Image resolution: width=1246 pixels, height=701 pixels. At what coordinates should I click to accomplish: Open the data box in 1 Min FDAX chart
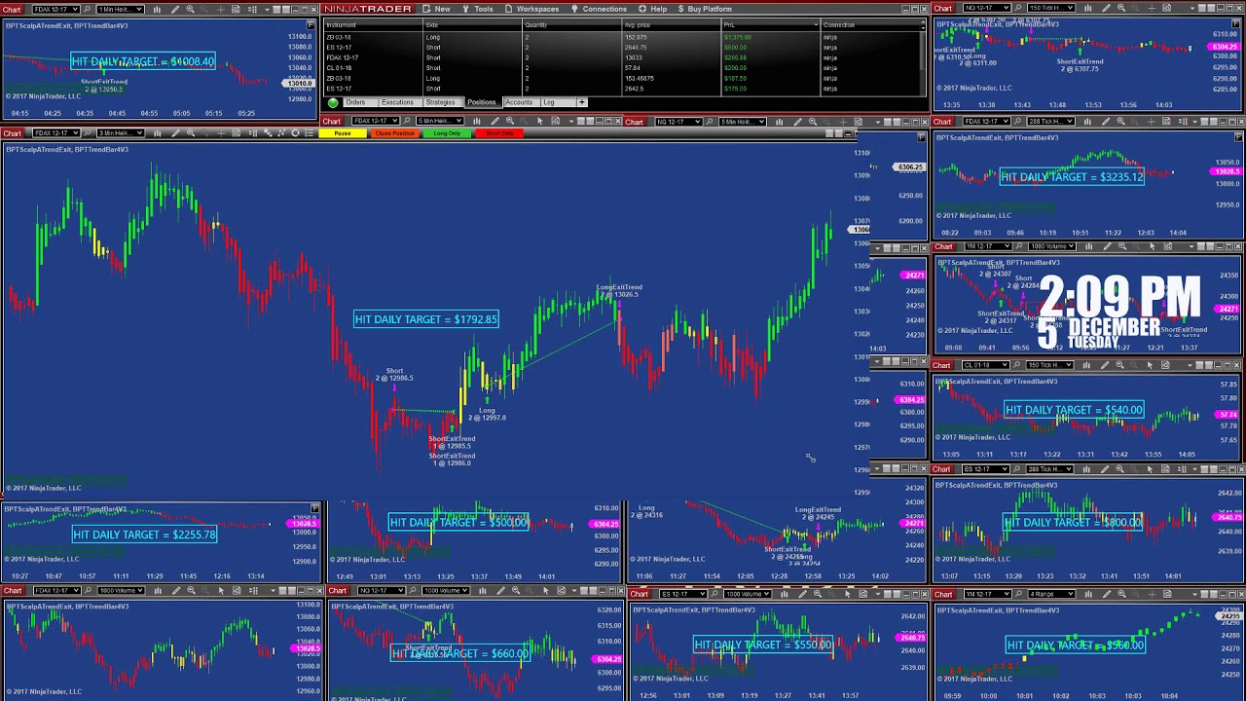pyautogui.click(x=236, y=10)
